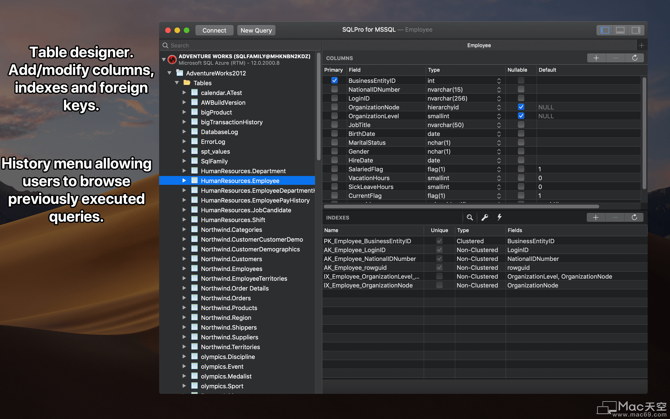Select AK_Employee_LoginID index row
The height and width of the screenshot is (419, 670).
pos(485,250)
